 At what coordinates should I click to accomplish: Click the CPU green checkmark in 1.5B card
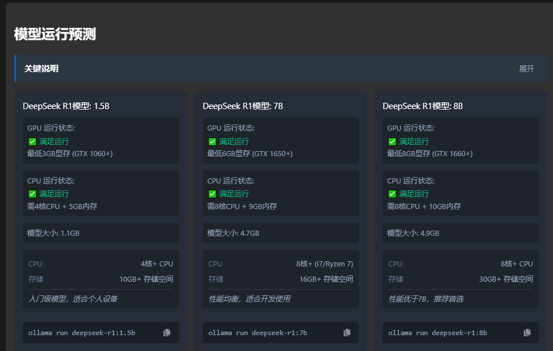tap(32, 194)
